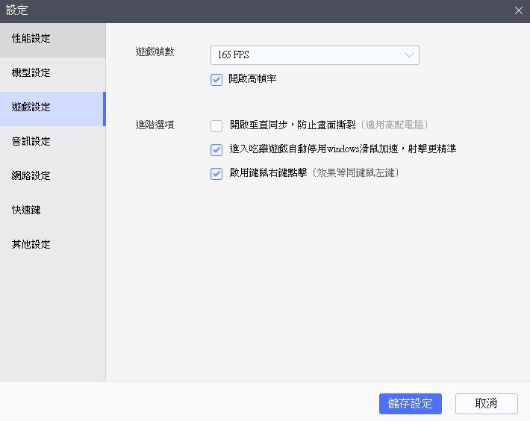Click the 進階選項 section label

point(155,125)
